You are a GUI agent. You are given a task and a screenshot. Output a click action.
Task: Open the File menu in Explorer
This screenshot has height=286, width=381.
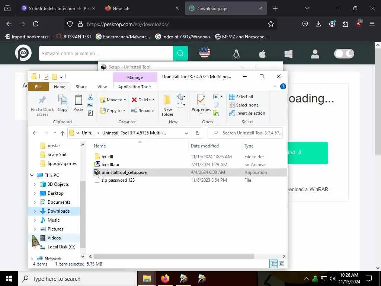coord(38,87)
